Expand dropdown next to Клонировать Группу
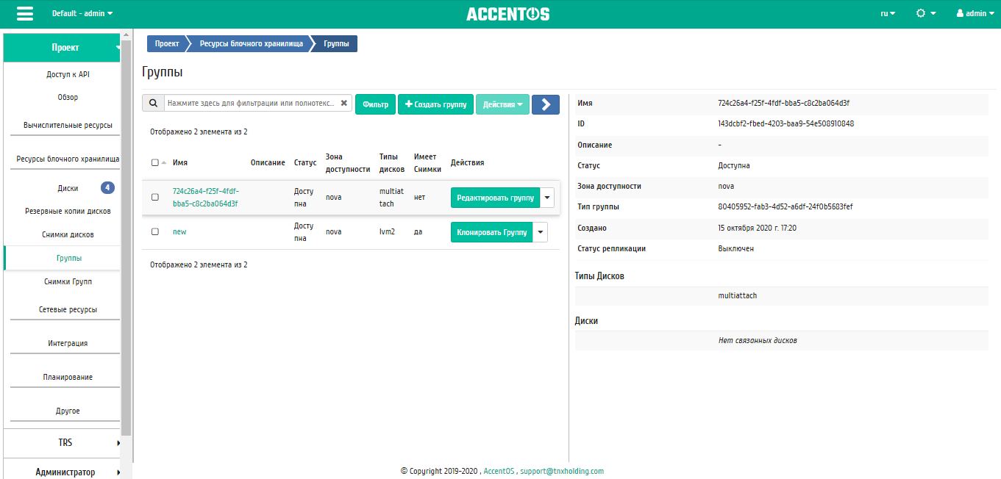 (x=541, y=232)
